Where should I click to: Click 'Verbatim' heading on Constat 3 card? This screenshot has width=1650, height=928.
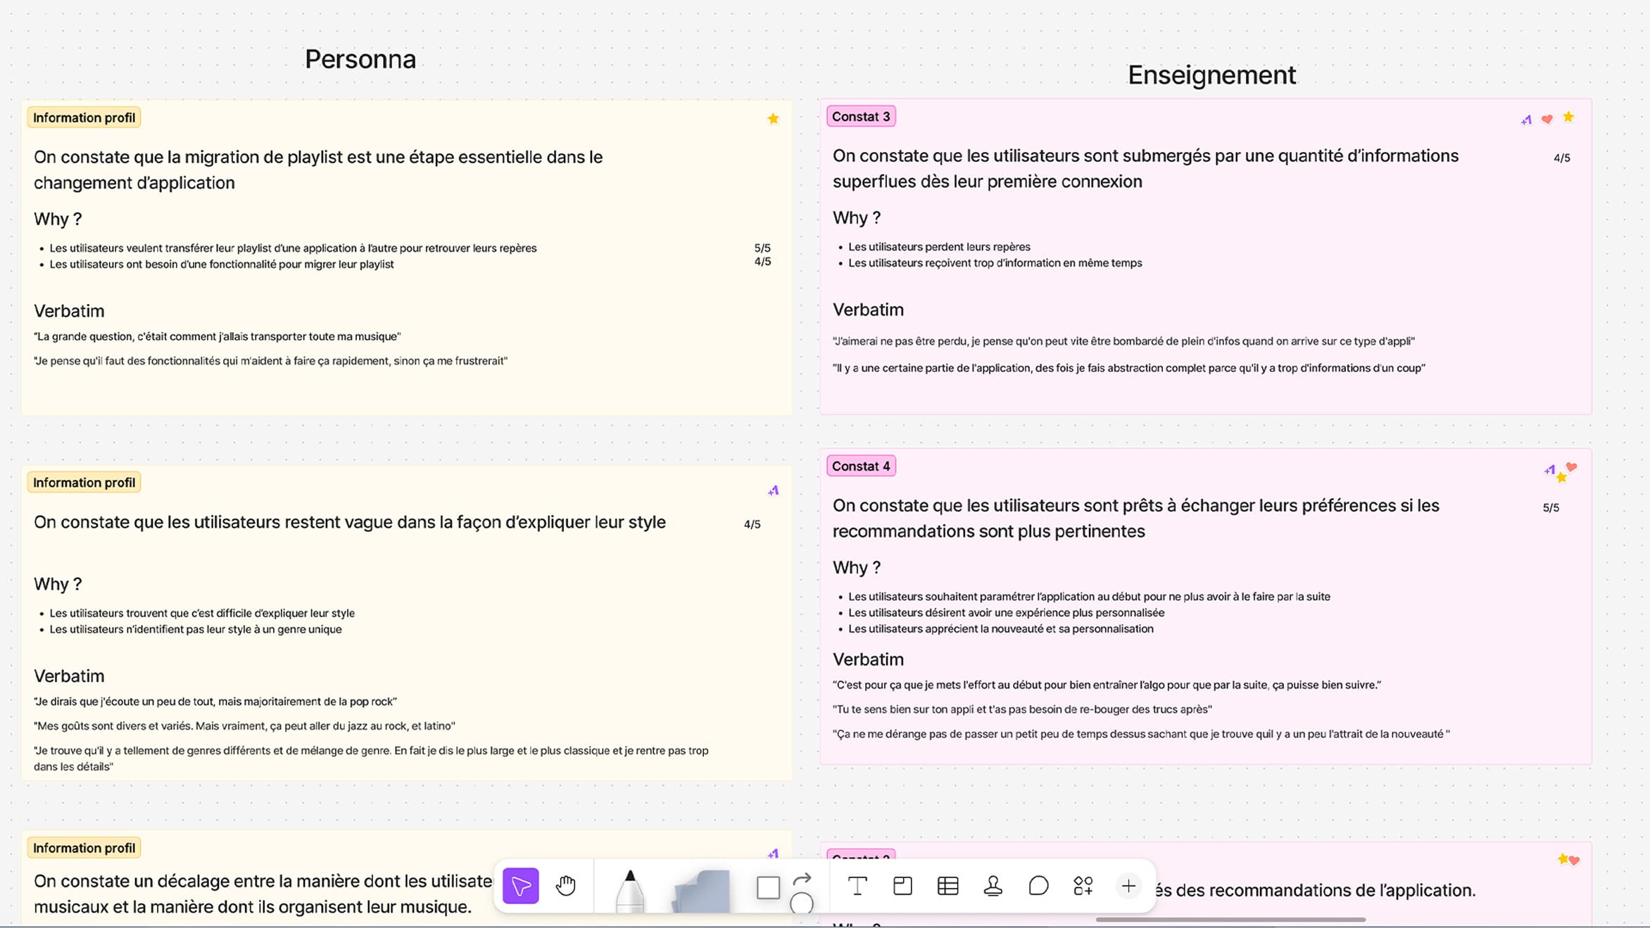868,310
